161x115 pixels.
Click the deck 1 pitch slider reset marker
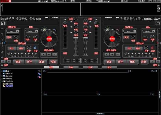point(2,43)
